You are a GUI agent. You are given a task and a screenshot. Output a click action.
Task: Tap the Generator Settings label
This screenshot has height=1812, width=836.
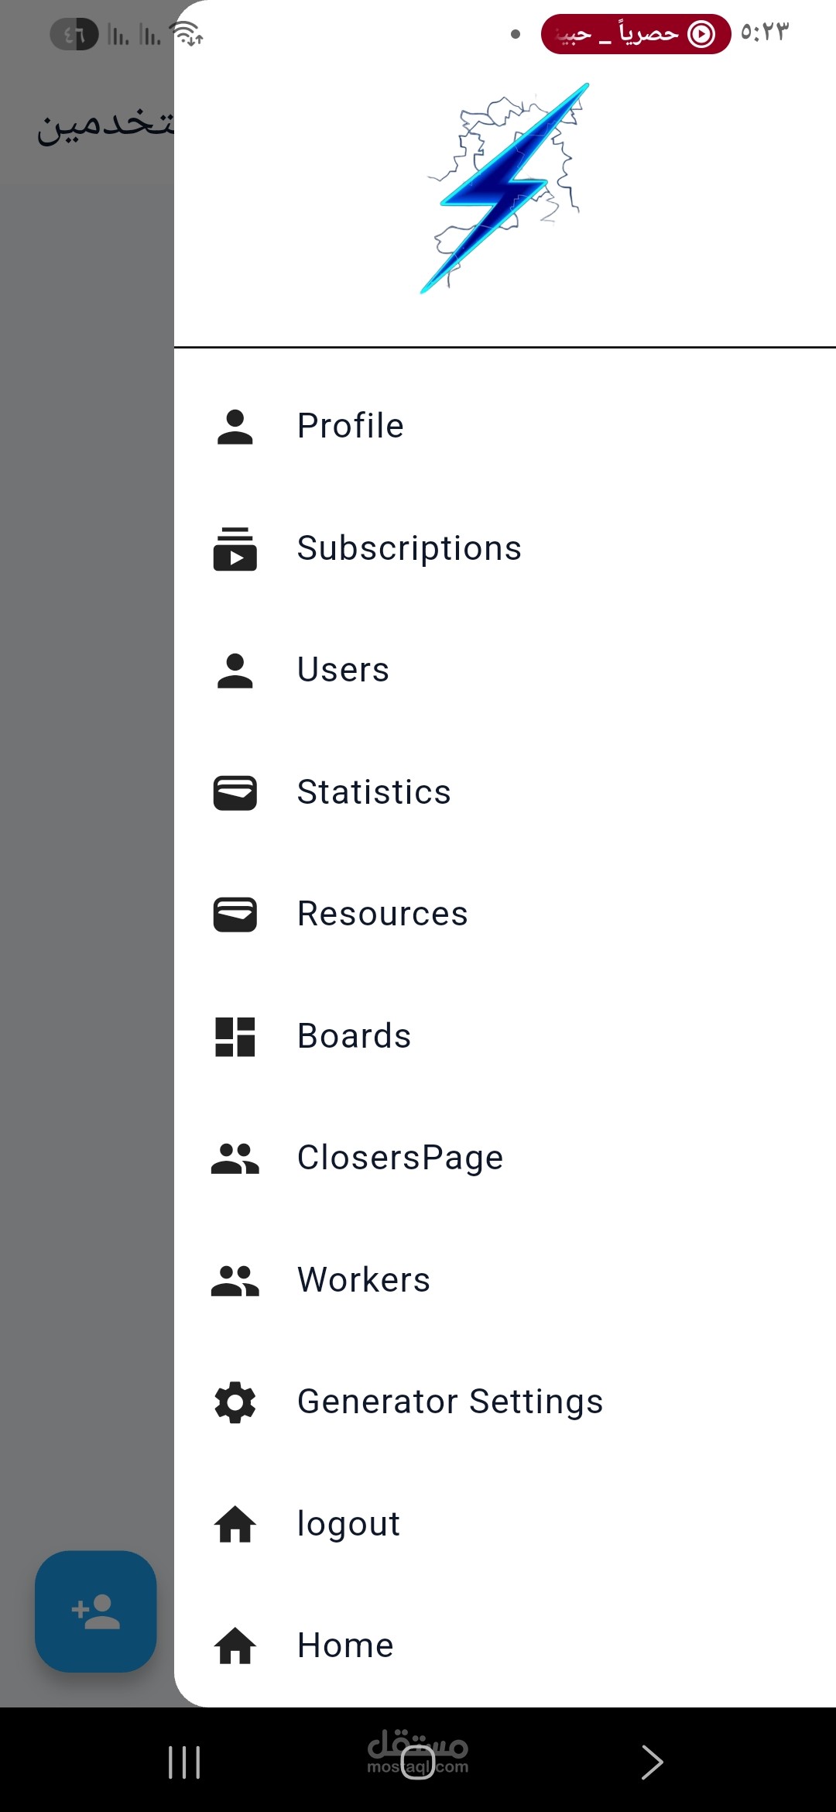pos(450,1402)
